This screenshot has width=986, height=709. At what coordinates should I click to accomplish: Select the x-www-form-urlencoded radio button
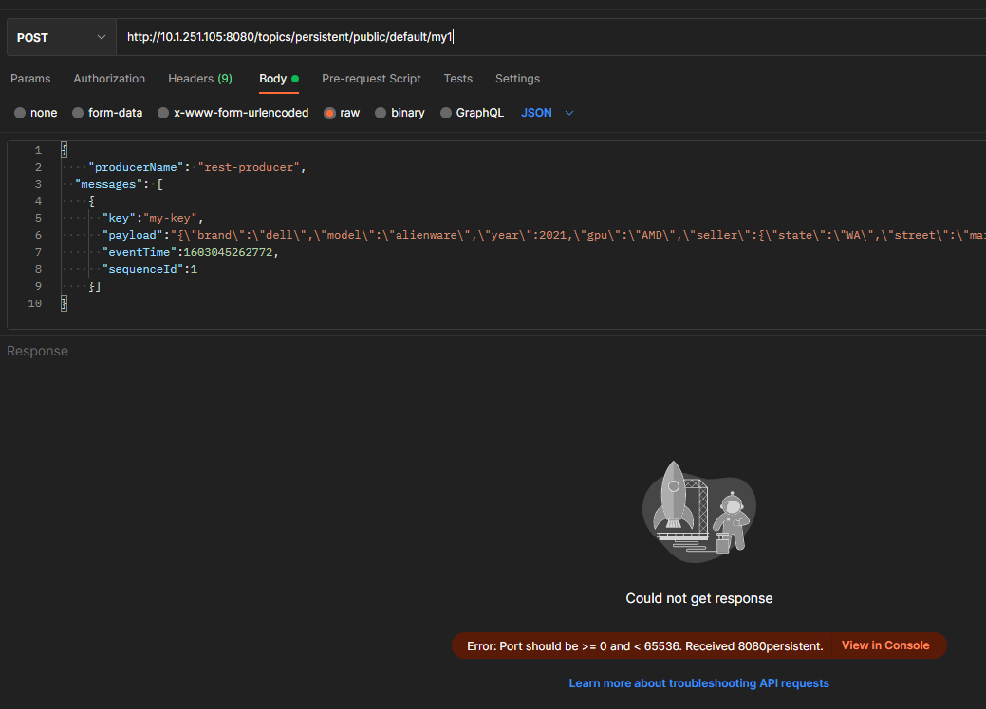coord(163,113)
